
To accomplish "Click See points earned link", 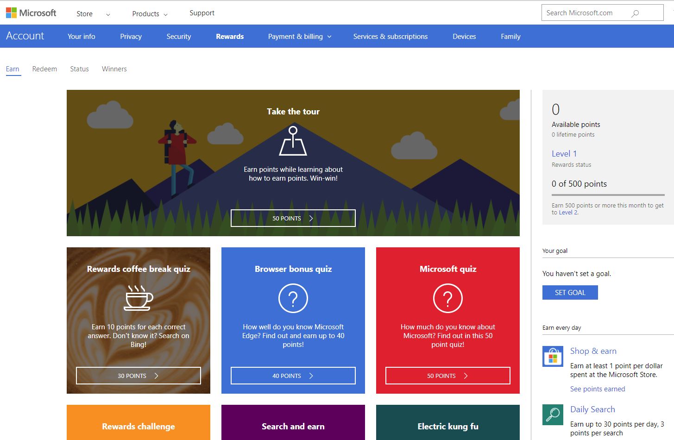I will click(598, 389).
